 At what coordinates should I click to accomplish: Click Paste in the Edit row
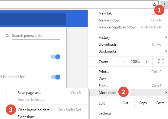[160, 103]
